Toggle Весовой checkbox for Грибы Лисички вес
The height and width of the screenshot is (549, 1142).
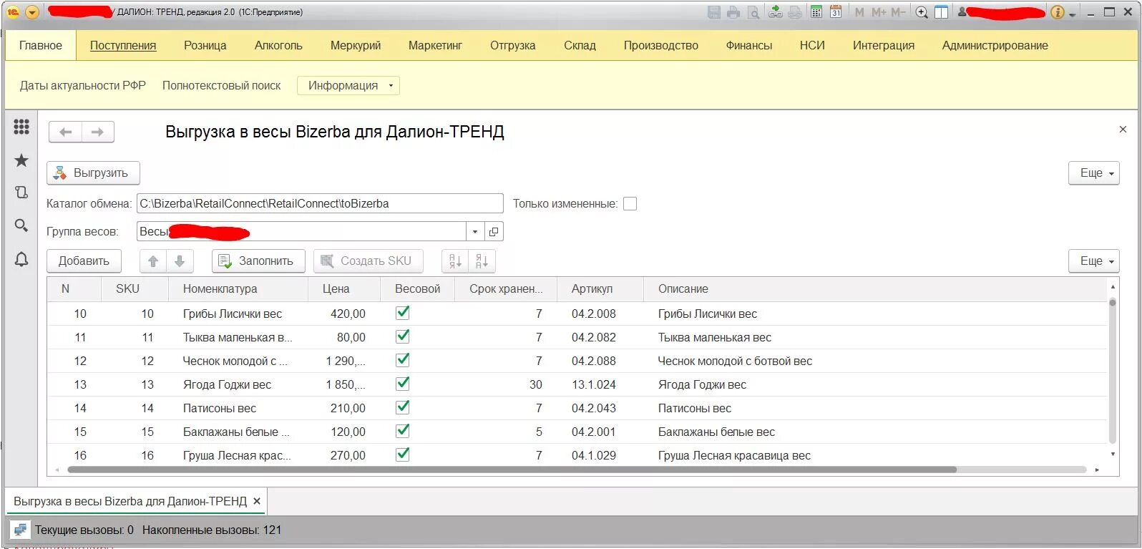coord(403,313)
